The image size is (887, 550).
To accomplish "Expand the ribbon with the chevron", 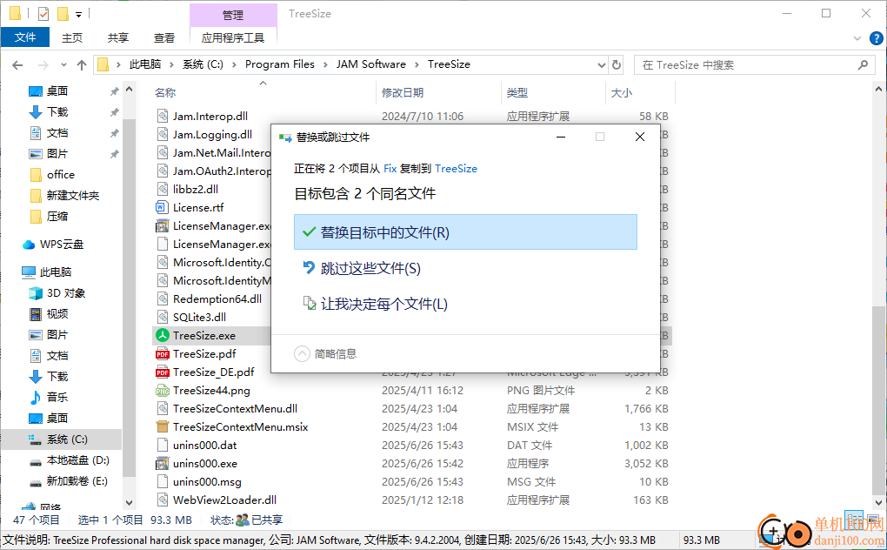I will click(x=857, y=38).
